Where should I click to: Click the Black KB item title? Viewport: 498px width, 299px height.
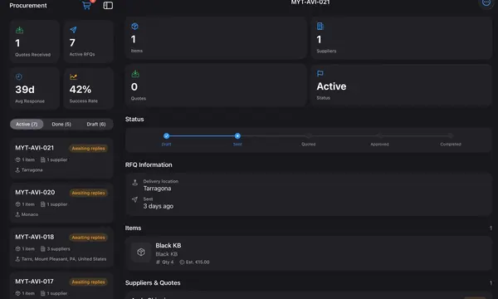[x=168, y=246]
